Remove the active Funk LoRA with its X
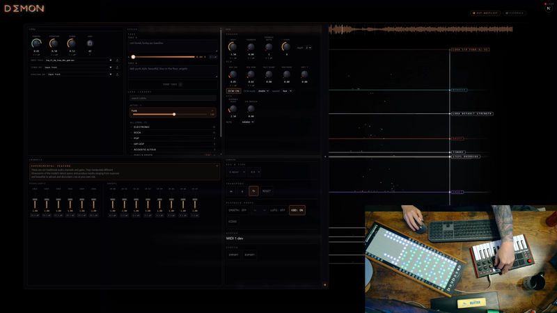 pyautogui.click(x=212, y=111)
